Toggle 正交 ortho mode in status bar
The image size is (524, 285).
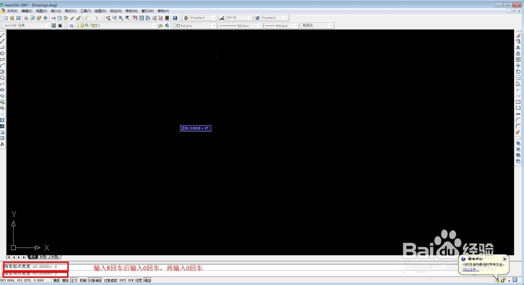[74, 281]
